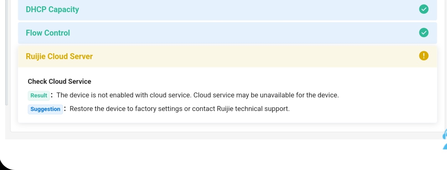This screenshot has width=447, height=170.
Task: Select the Check Cloud Service heading
Action: point(60,82)
